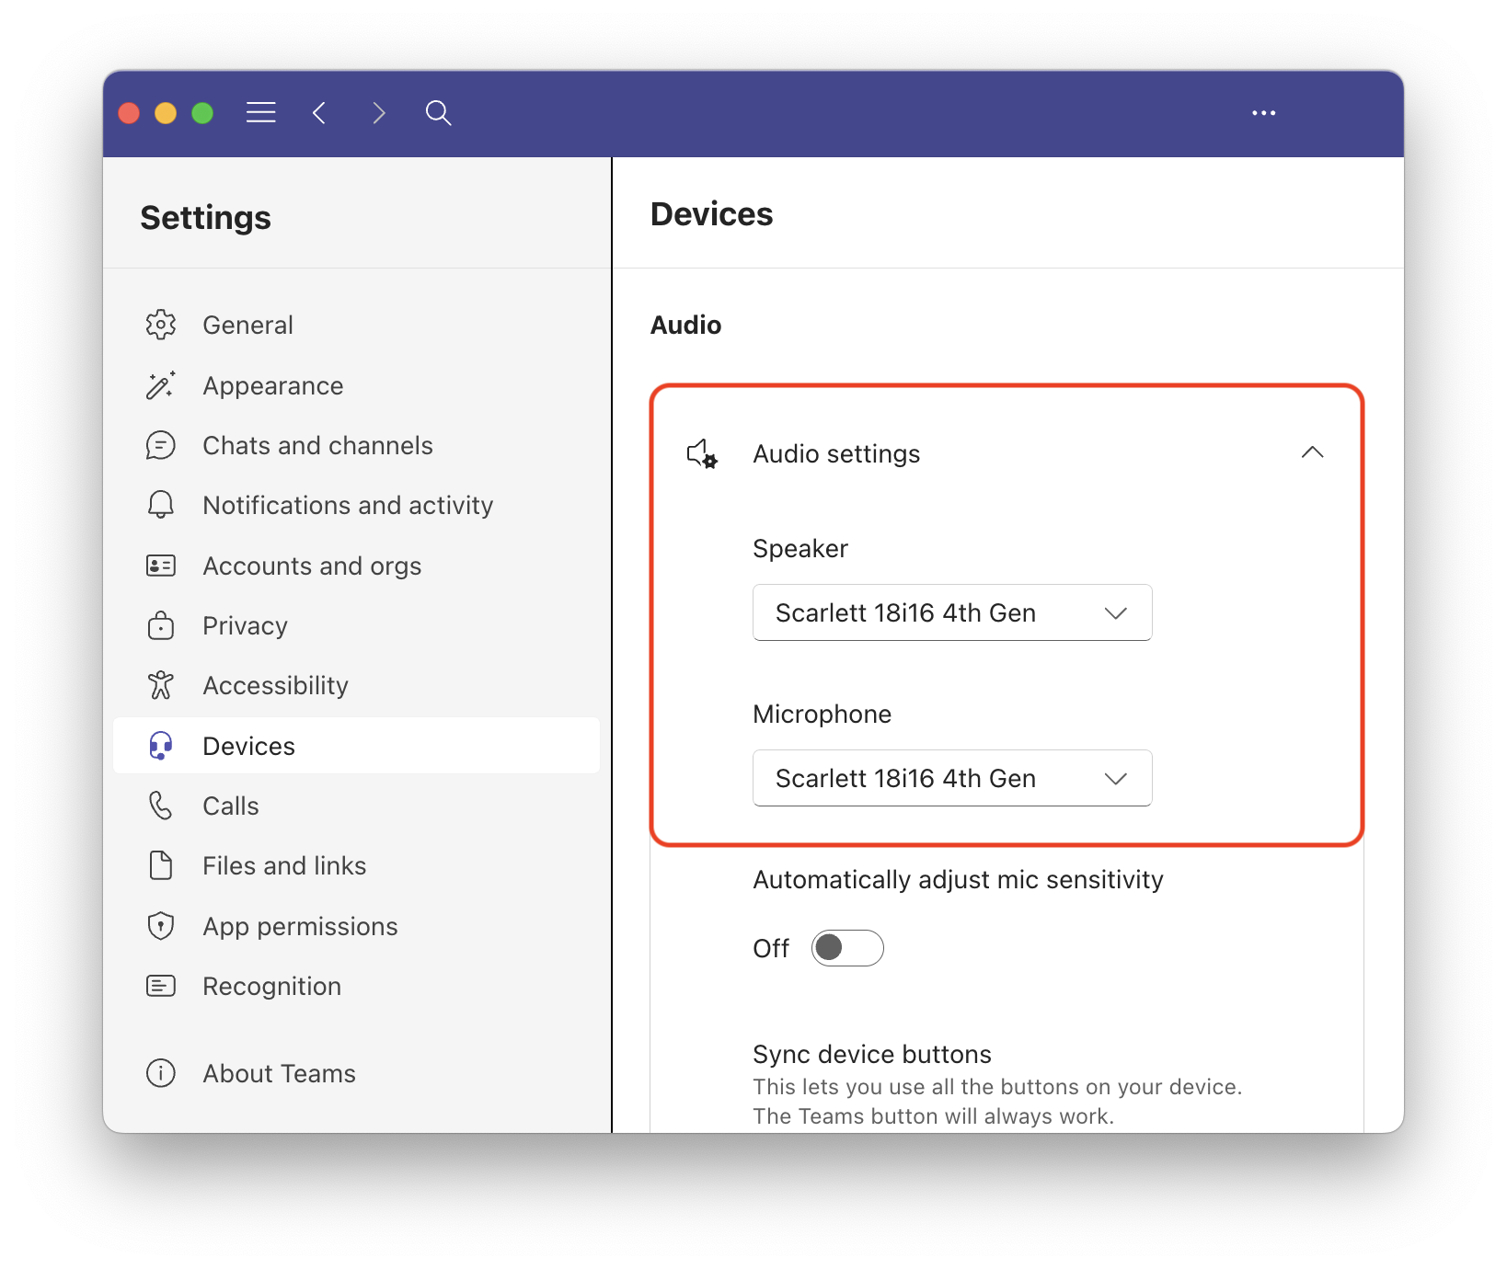Select Devices in settings sidebar
Image resolution: width=1507 pixels, height=1269 pixels.
click(x=357, y=746)
